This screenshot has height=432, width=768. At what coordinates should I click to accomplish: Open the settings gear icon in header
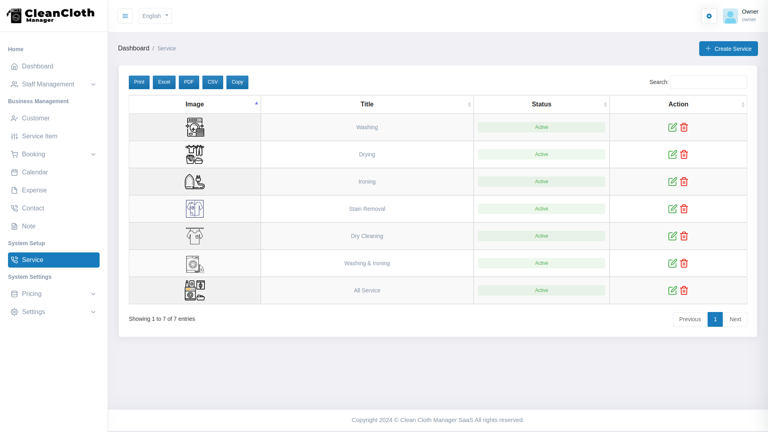[709, 16]
